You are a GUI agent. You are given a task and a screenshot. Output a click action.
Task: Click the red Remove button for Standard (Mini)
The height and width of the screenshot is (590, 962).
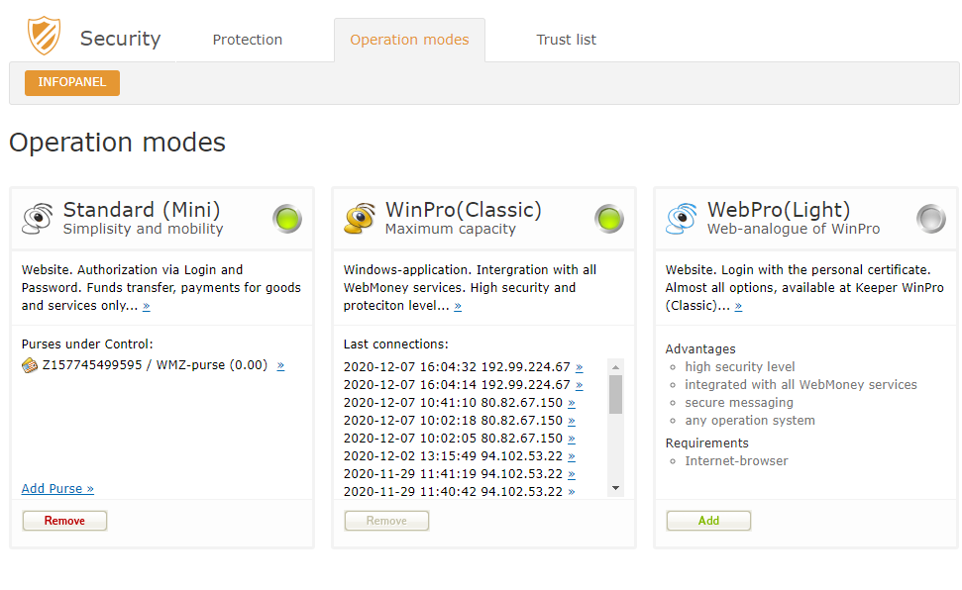click(x=64, y=521)
